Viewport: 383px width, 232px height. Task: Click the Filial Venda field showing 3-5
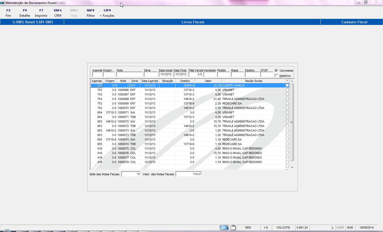196,75
